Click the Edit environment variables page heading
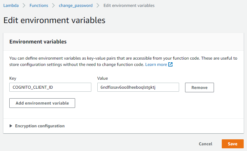This screenshot has height=151, width=247. pos(54,20)
